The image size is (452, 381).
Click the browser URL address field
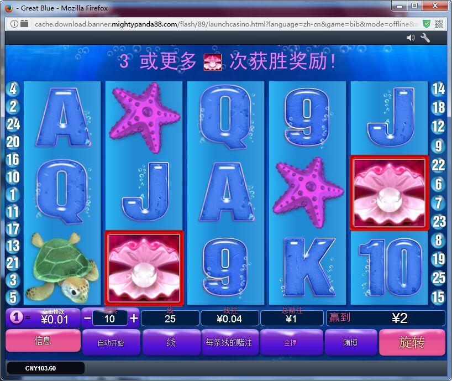pyautogui.click(x=221, y=24)
